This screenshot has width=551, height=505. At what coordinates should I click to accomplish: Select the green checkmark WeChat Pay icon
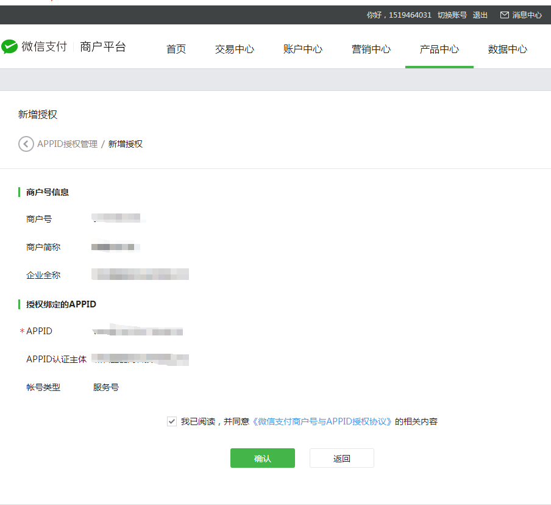[x=10, y=46]
